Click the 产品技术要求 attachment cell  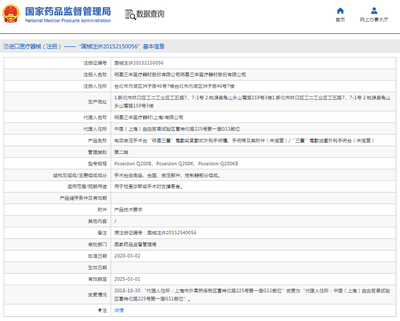pos(128,210)
